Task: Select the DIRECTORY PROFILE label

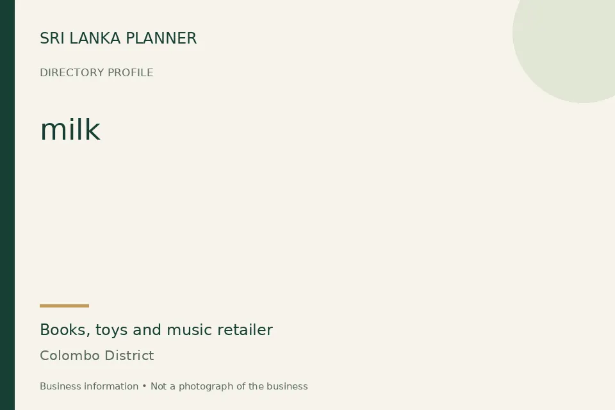Action: (97, 72)
